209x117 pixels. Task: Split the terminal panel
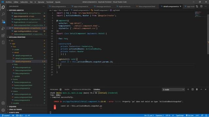(192, 90)
